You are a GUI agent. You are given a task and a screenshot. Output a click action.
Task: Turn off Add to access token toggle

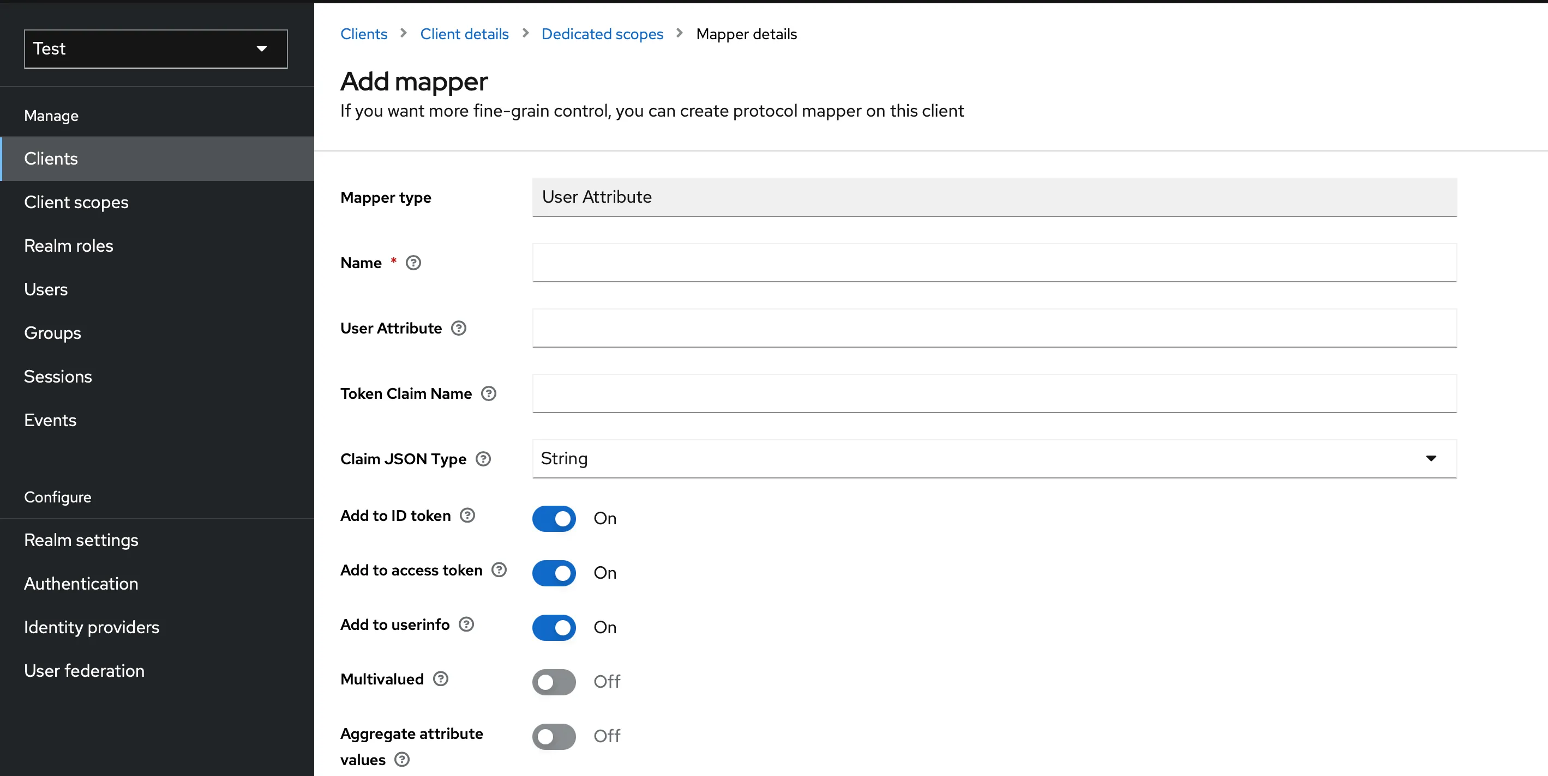point(554,573)
